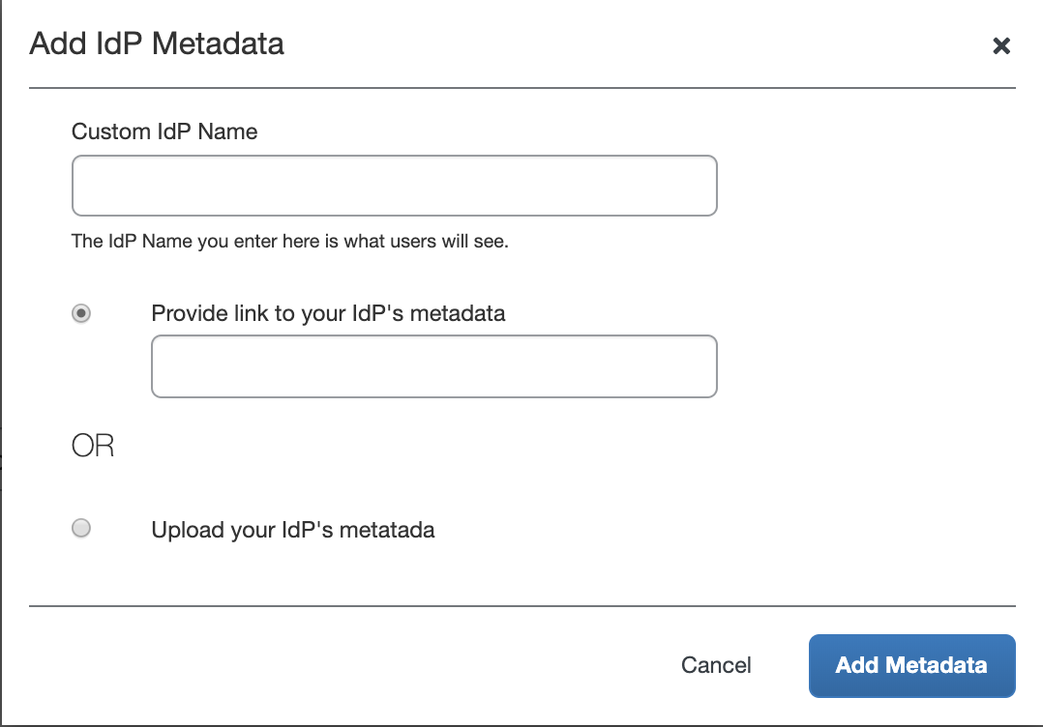
Task: Select the 'Provide link to your IdP's metadata' radio
Action: [82, 313]
